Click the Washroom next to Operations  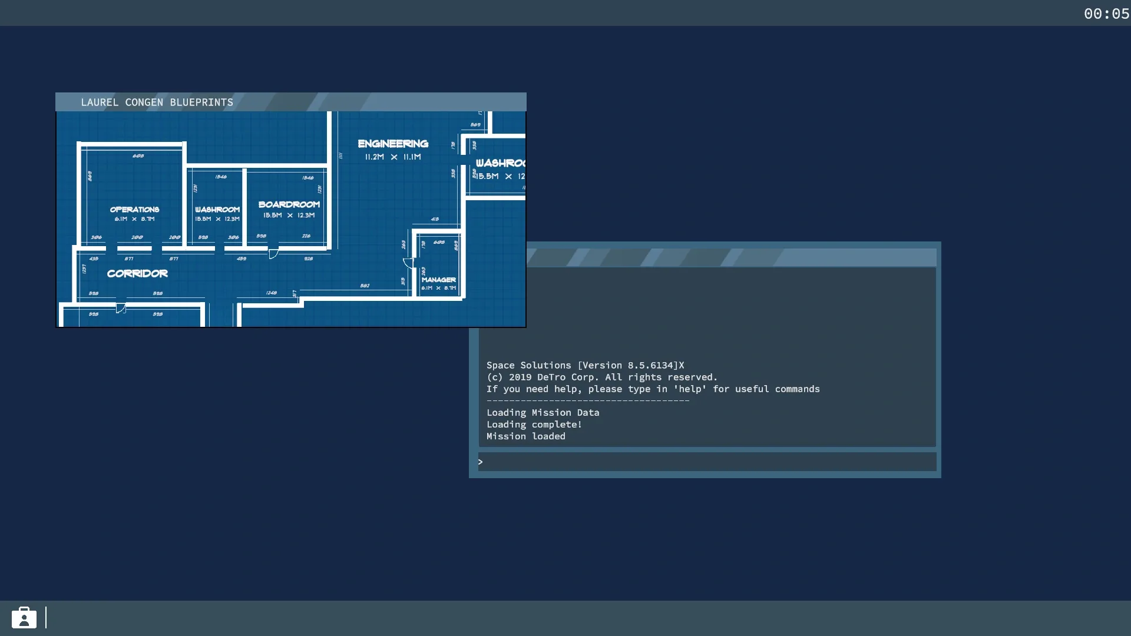(217, 210)
